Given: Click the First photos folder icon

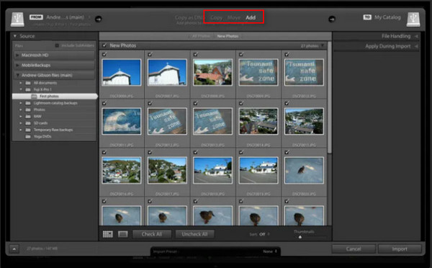Looking at the screenshot, I should 34,97.
